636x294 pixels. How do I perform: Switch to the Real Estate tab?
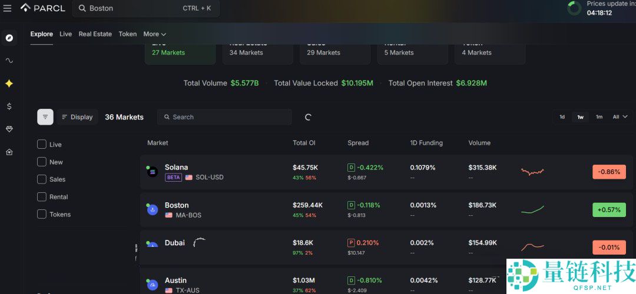95,34
